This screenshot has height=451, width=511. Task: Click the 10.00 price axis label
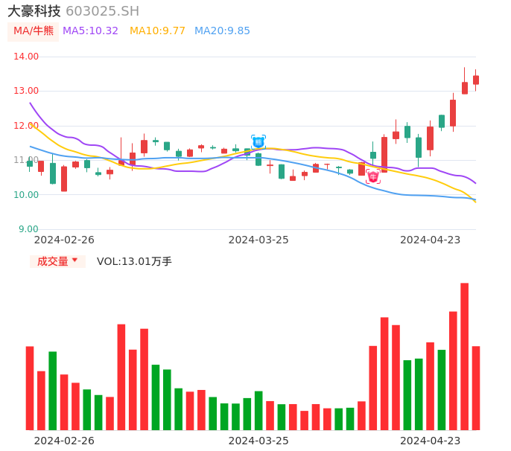(x=26, y=195)
